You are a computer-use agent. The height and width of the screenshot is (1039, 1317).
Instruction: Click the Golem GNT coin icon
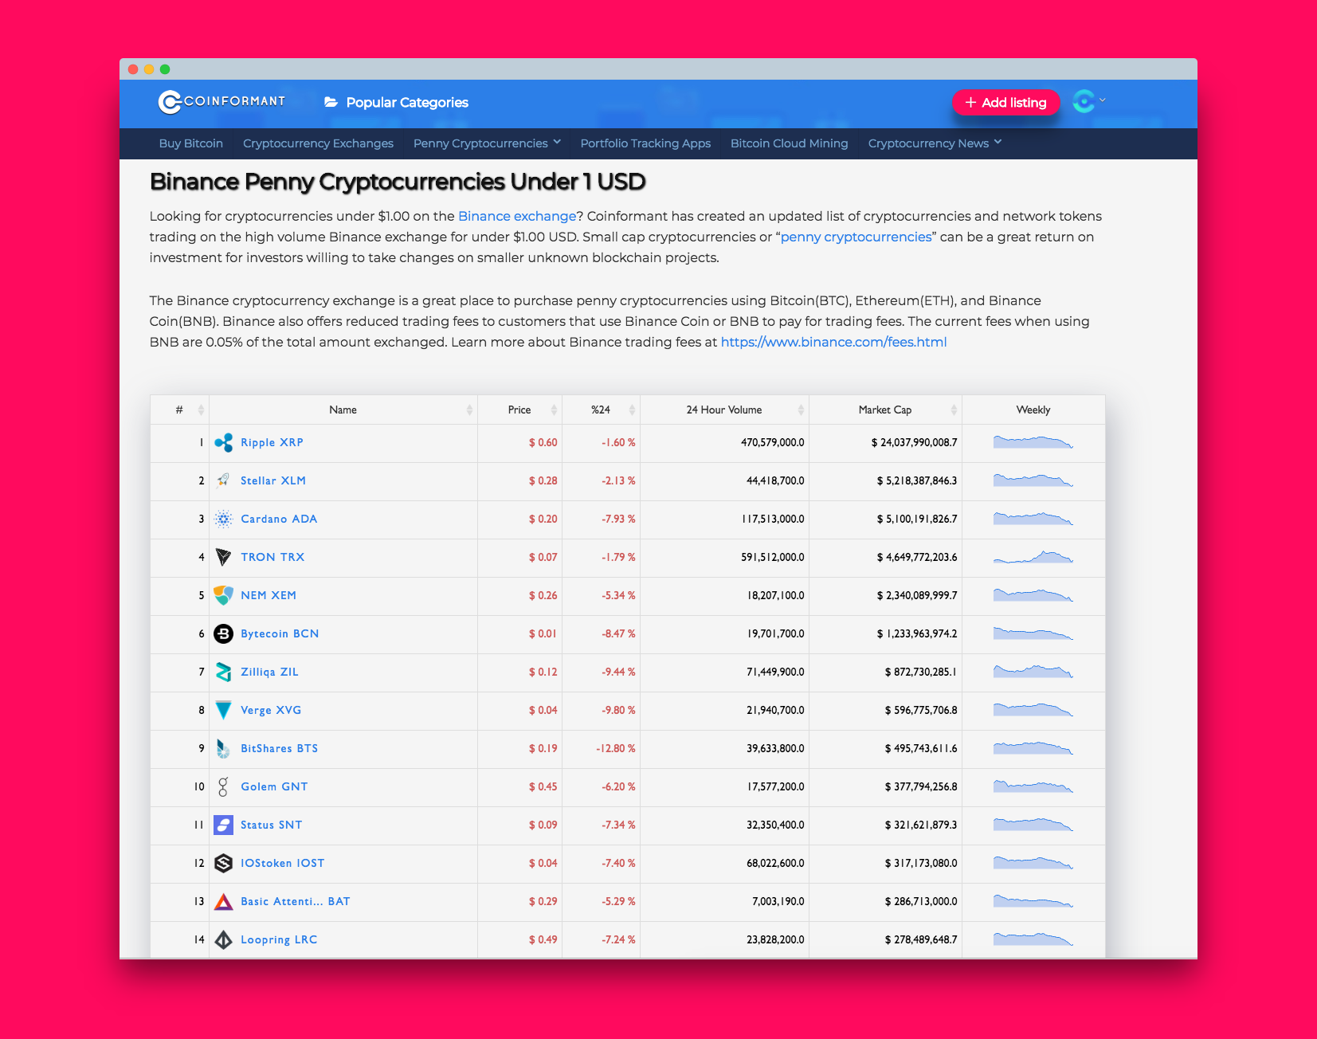click(x=224, y=786)
